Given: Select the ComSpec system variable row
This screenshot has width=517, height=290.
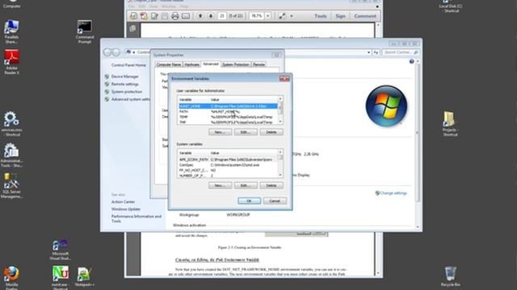Looking at the screenshot, I should click(x=228, y=164).
